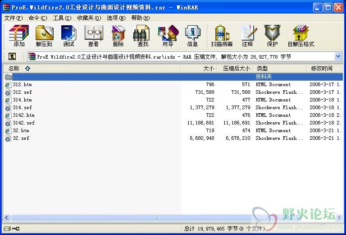Screen dimensions: 346x235
Task: Select the file name 312.htm
Action: pyautogui.click(x=22, y=85)
